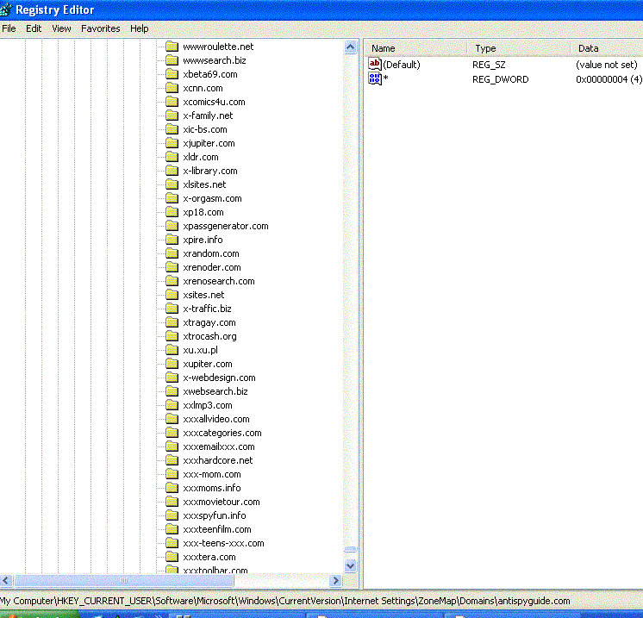
Task: Click the 0x00000004 (4) data cell
Action: (x=609, y=79)
